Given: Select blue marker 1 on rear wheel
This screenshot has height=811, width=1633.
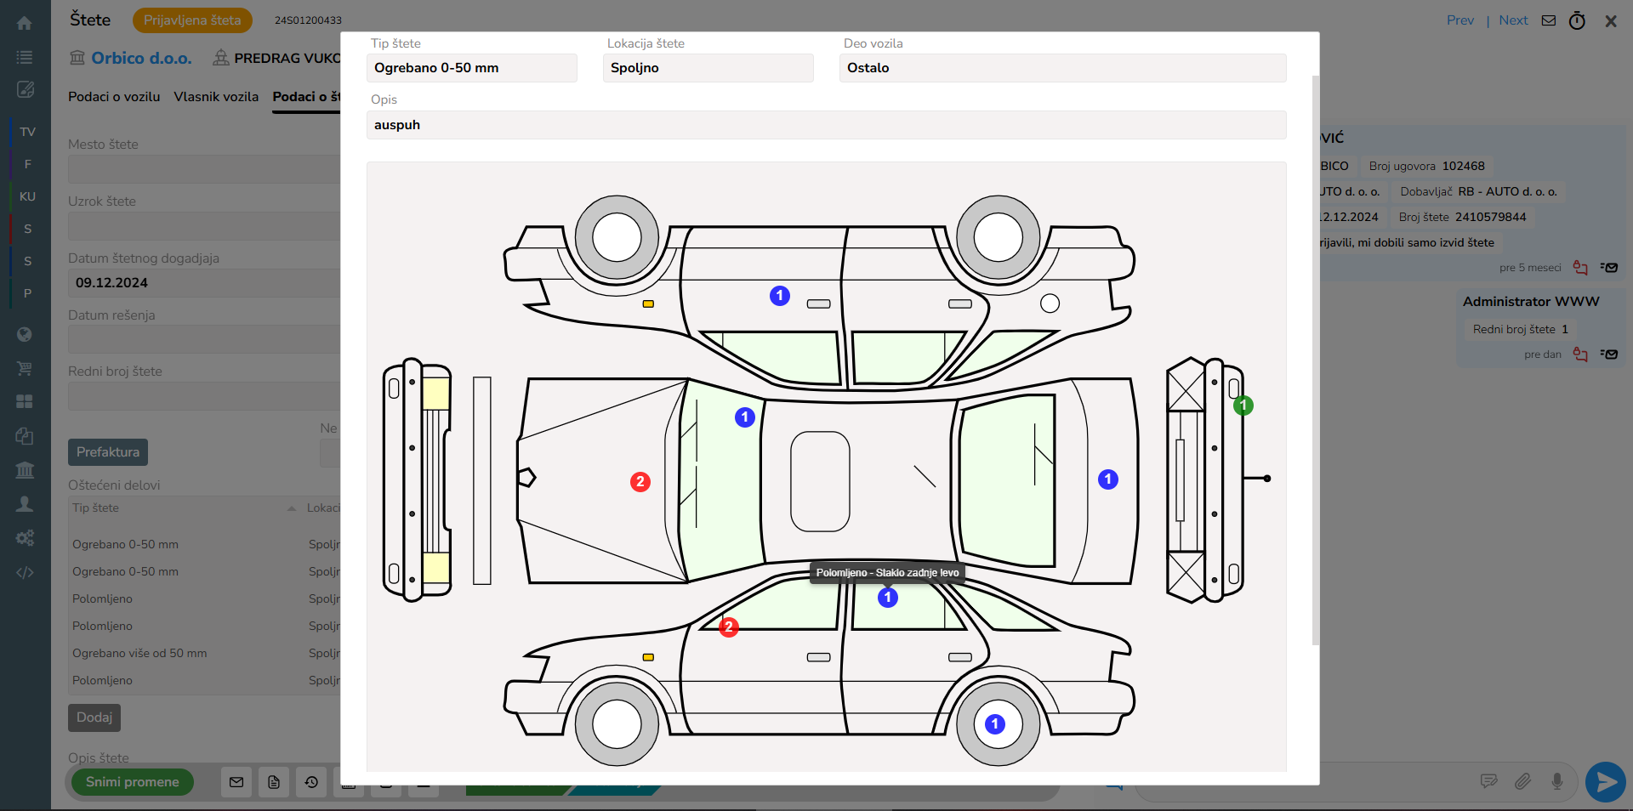Looking at the screenshot, I should pos(995,724).
